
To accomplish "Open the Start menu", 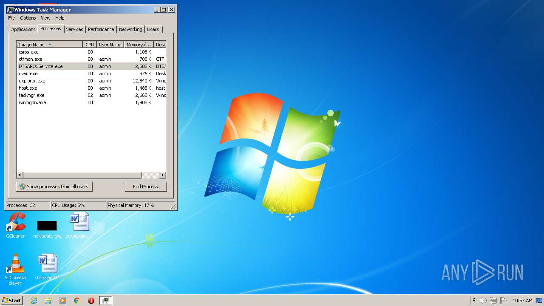I will (x=11, y=300).
